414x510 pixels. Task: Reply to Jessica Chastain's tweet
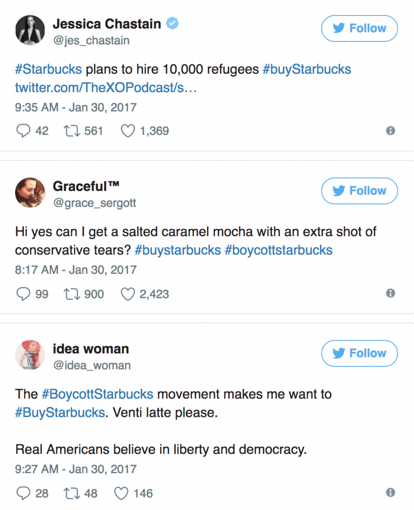23,131
